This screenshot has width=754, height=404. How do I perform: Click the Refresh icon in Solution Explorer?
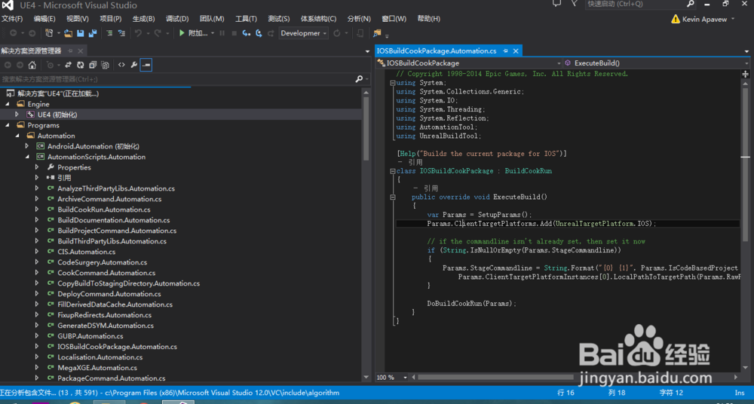pyautogui.click(x=81, y=65)
